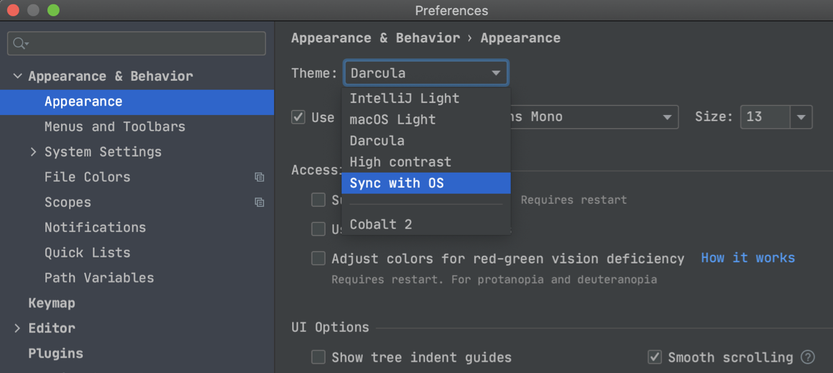Open the Size dropdown arrow
Image resolution: width=833 pixels, height=373 pixels.
pos(801,117)
